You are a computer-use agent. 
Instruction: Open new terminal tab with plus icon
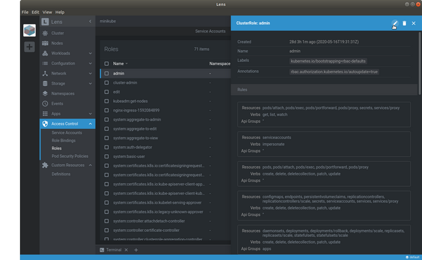click(136, 250)
